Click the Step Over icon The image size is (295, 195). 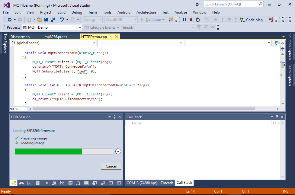229,20
